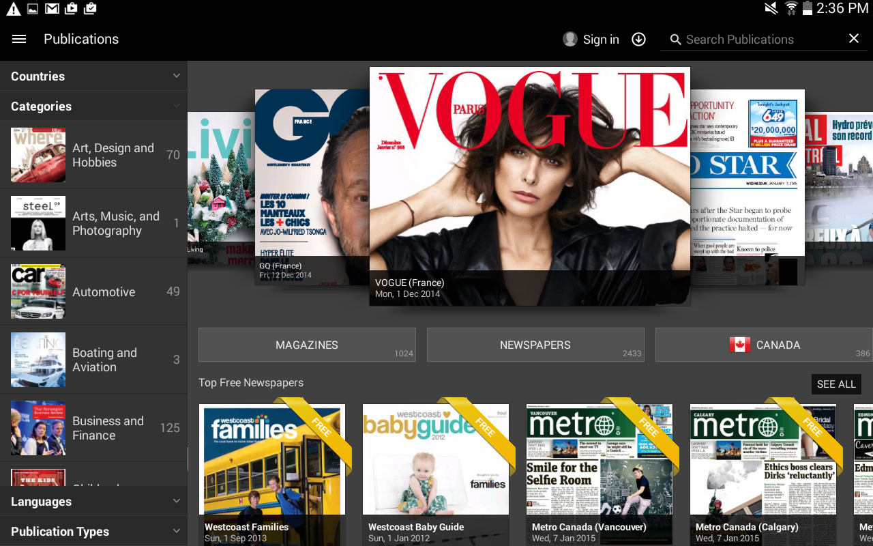Open the VOGUE (France) cover

point(530,186)
